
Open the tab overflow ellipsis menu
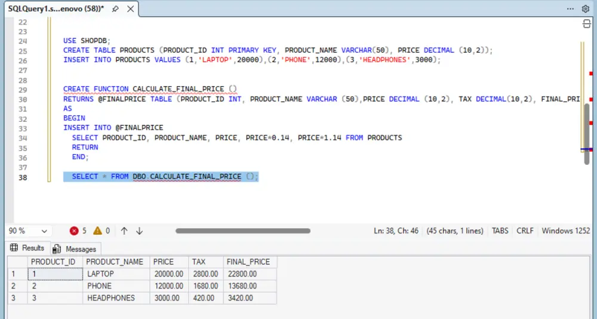pyautogui.click(x=570, y=9)
